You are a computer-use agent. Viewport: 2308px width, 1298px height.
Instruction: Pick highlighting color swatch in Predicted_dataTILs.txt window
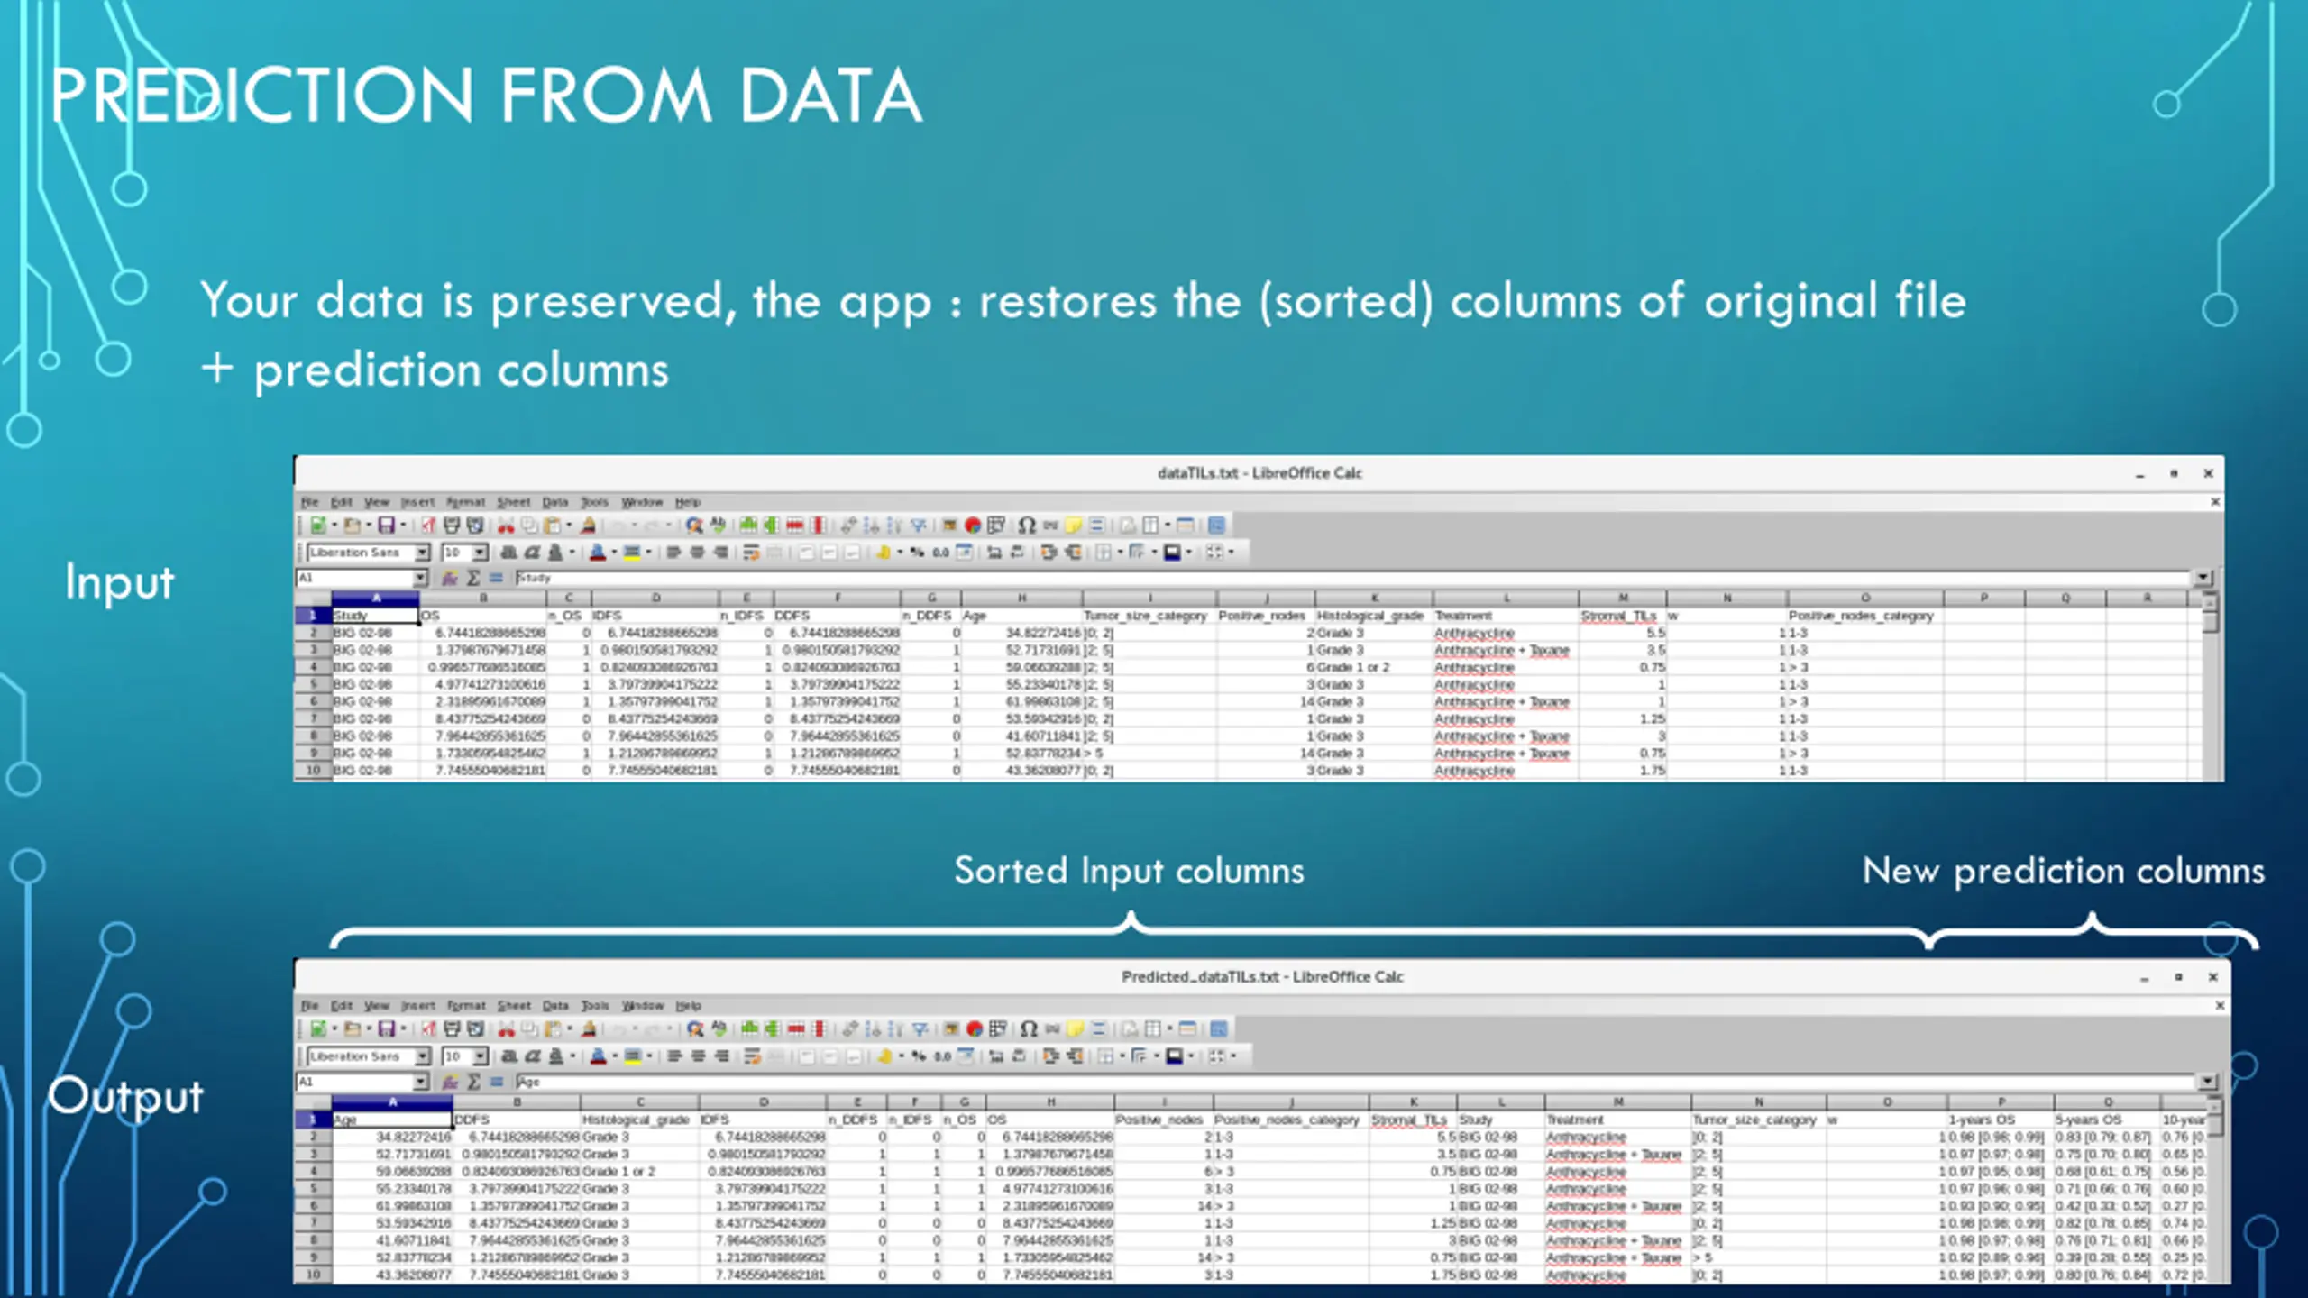pos(632,1056)
